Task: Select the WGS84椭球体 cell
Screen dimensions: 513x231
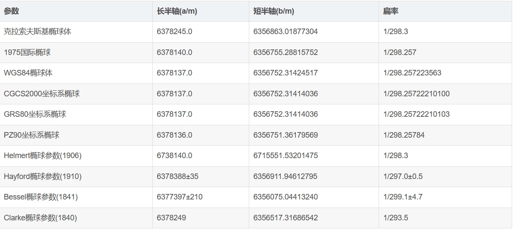Action: [x=28, y=73]
